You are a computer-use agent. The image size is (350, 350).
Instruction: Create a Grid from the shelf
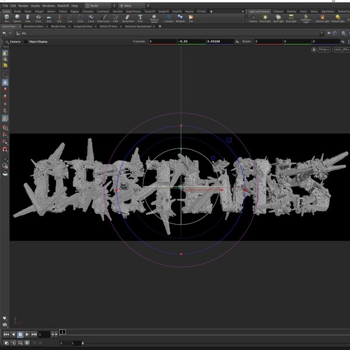49,18
